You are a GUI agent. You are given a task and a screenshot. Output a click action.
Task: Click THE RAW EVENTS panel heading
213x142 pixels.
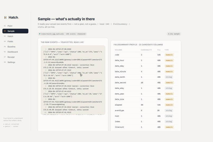tap(62, 42)
